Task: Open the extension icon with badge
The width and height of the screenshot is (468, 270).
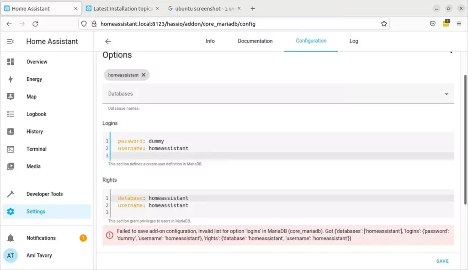Action: (x=446, y=23)
